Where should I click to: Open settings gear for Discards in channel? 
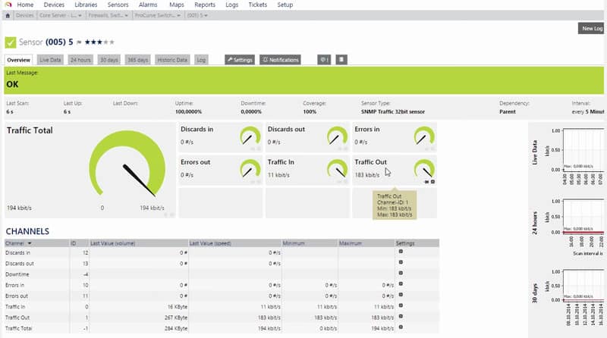401,252
